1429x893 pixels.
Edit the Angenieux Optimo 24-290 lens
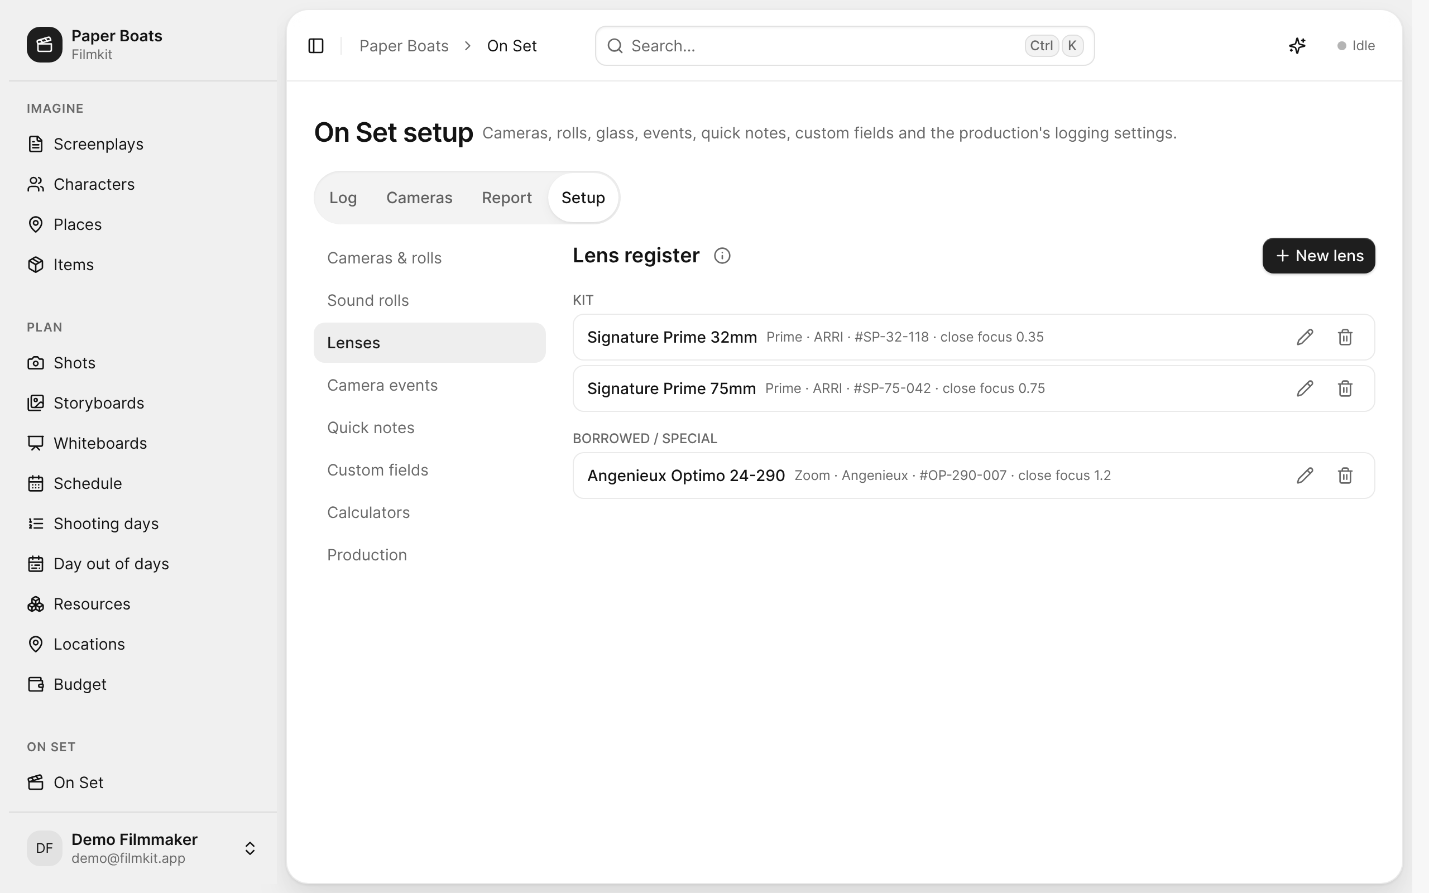pyautogui.click(x=1305, y=476)
